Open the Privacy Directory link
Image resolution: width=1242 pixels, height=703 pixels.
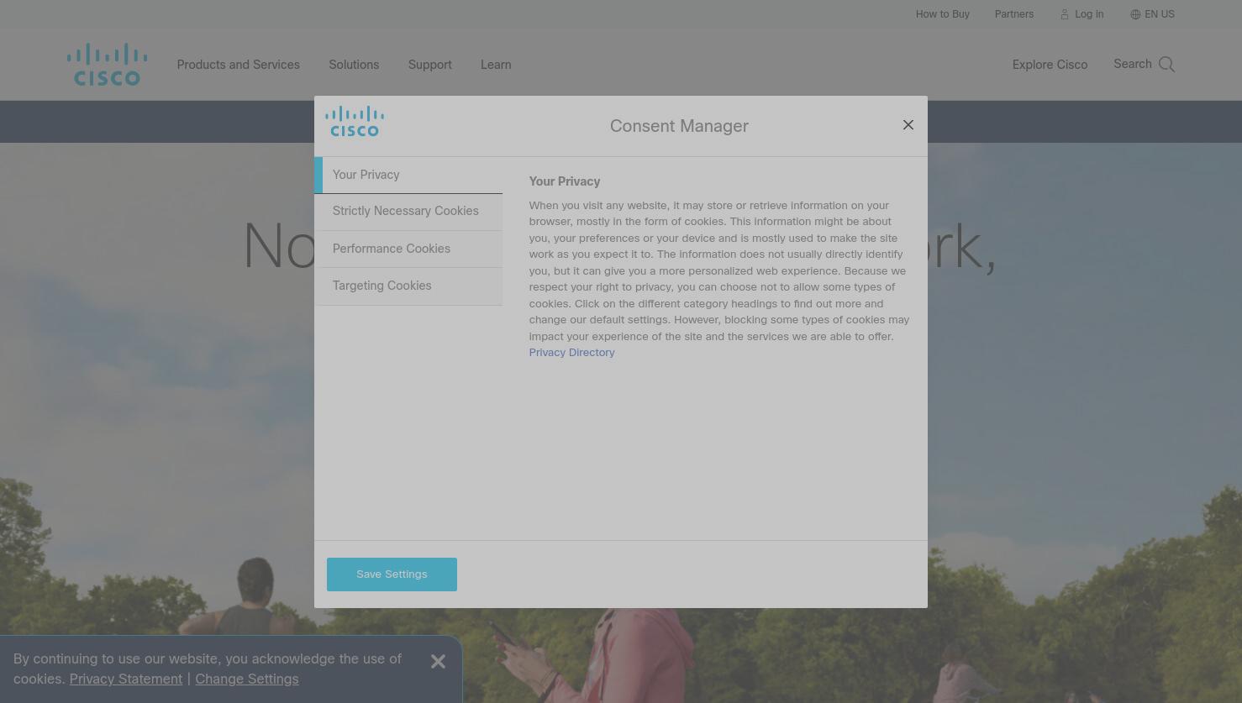(571, 353)
